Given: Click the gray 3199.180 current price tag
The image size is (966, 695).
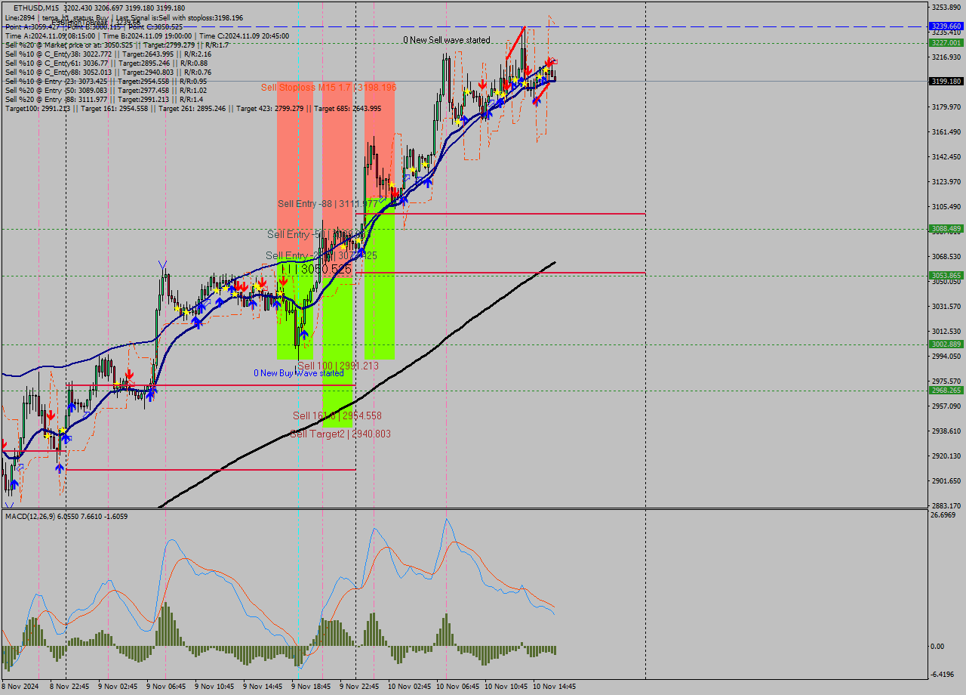Looking at the screenshot, I should tap(946, 81).
